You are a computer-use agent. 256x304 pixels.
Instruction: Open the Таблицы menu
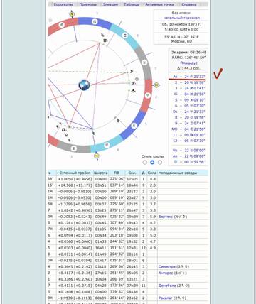point(132,4)
